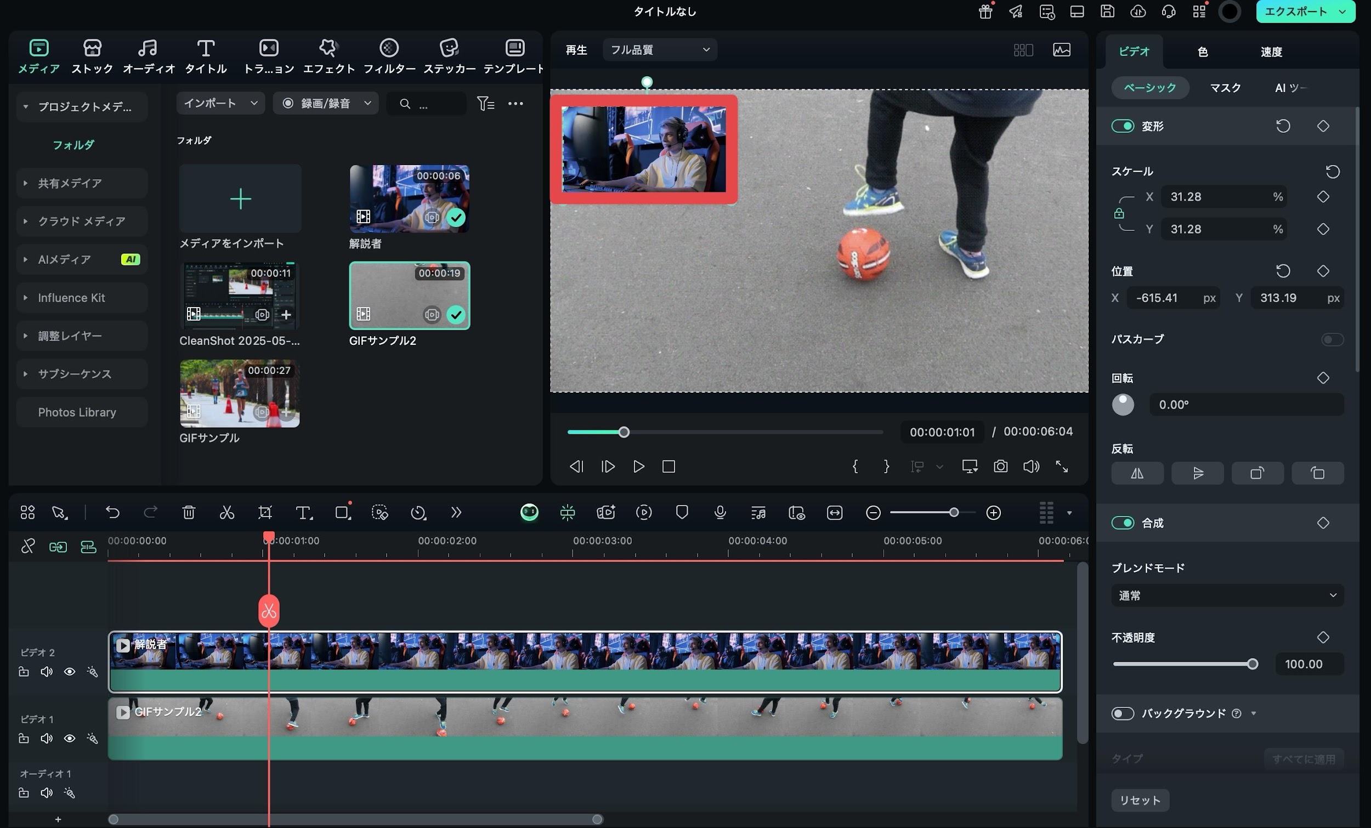The width and height of the screenshot is (1371, 828).
Task: Enable the Path Curve (パスカーブ) switch
Action: (x=1332, y=339)
